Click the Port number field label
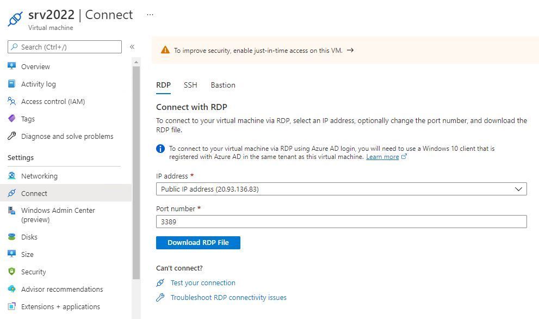Image resolution: width=539 pixels, height=319 pixels. [x=176, y=209]
